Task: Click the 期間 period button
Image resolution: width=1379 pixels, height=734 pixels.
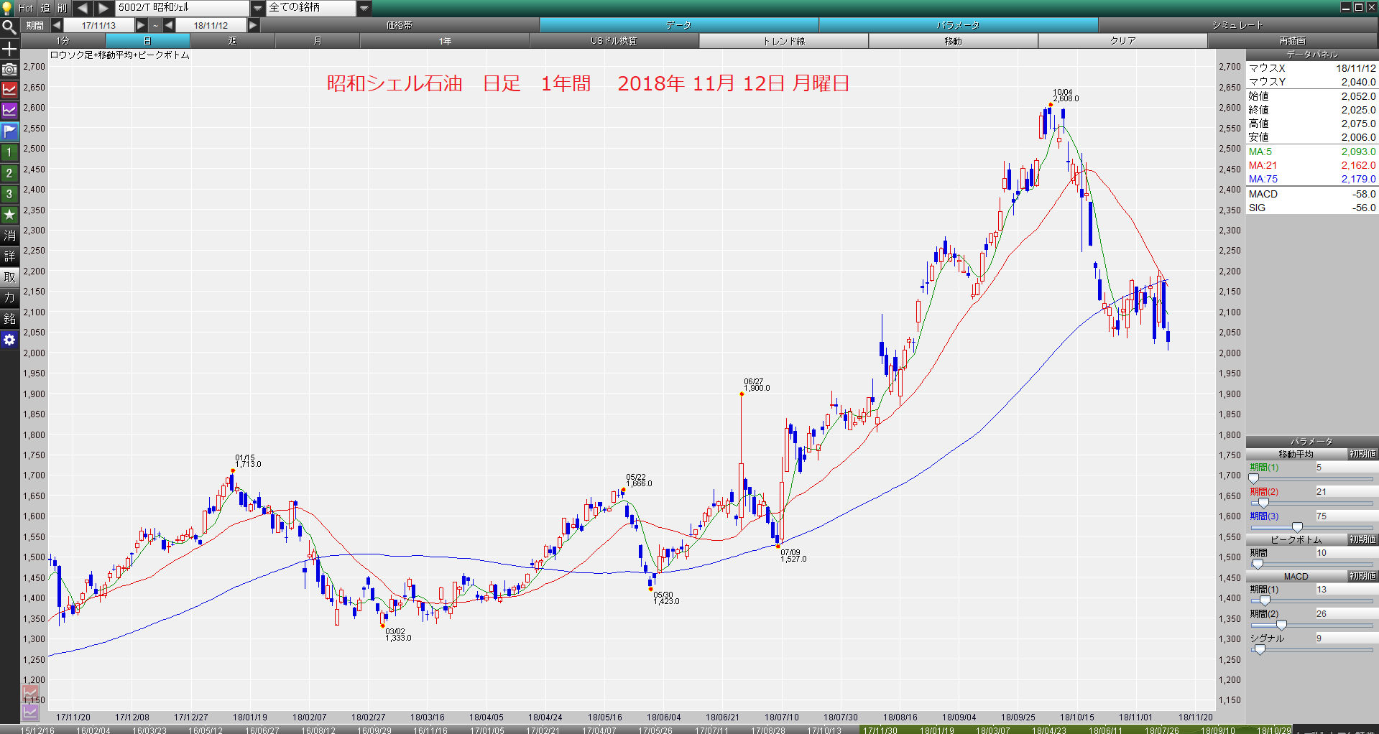Action: (x=34, y=25)
